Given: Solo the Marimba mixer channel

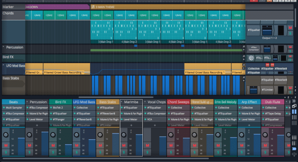Looking at the screenshot, I should [124, 152].
